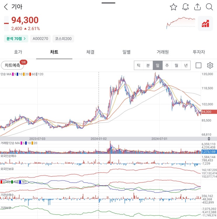
Task: Tap the 기관순매수 indicator label
Action: point(7,195)
